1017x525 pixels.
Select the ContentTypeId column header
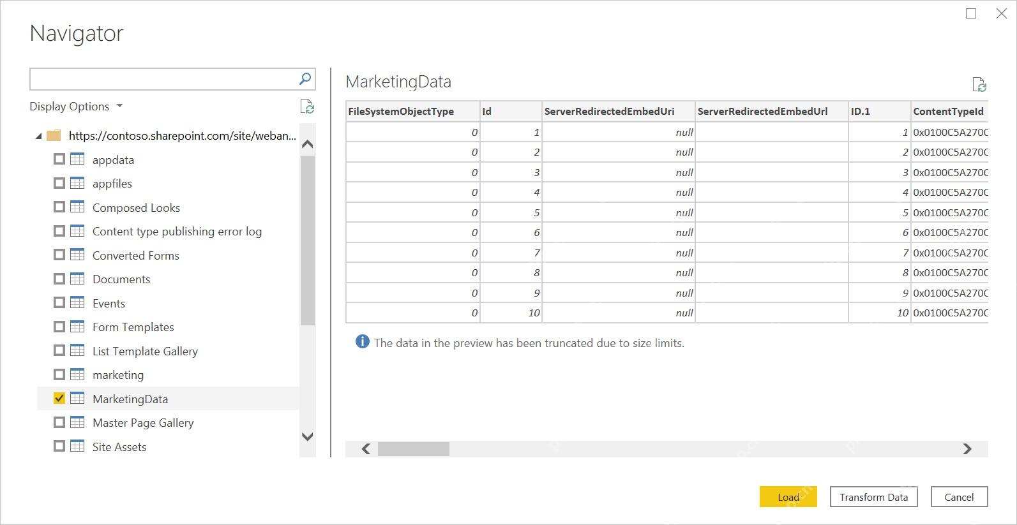(949, 111)
